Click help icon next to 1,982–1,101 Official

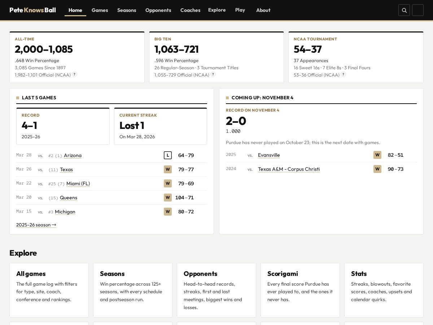(74, 74)
